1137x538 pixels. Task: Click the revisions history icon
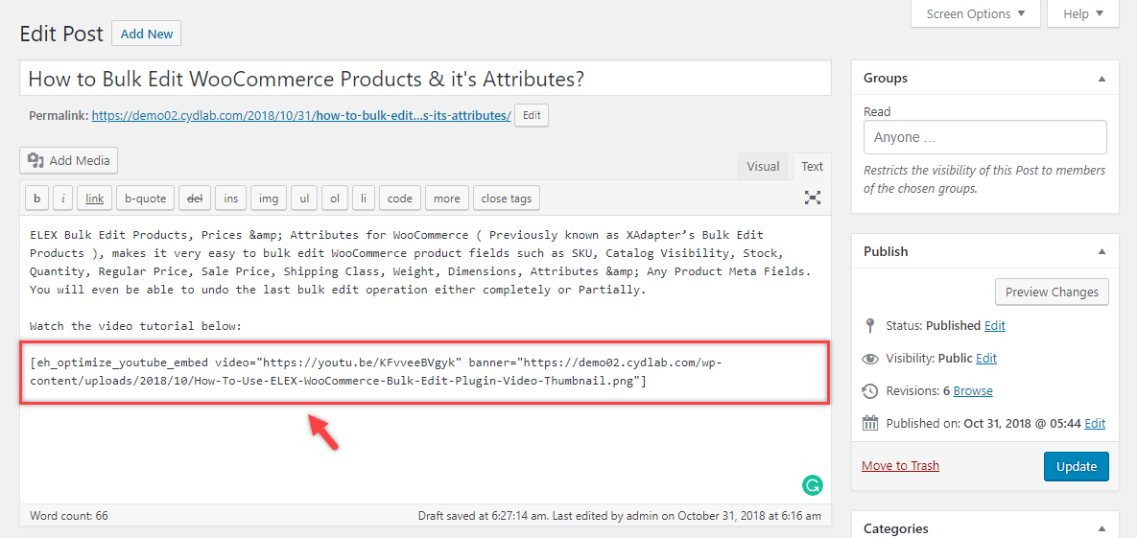870,391
